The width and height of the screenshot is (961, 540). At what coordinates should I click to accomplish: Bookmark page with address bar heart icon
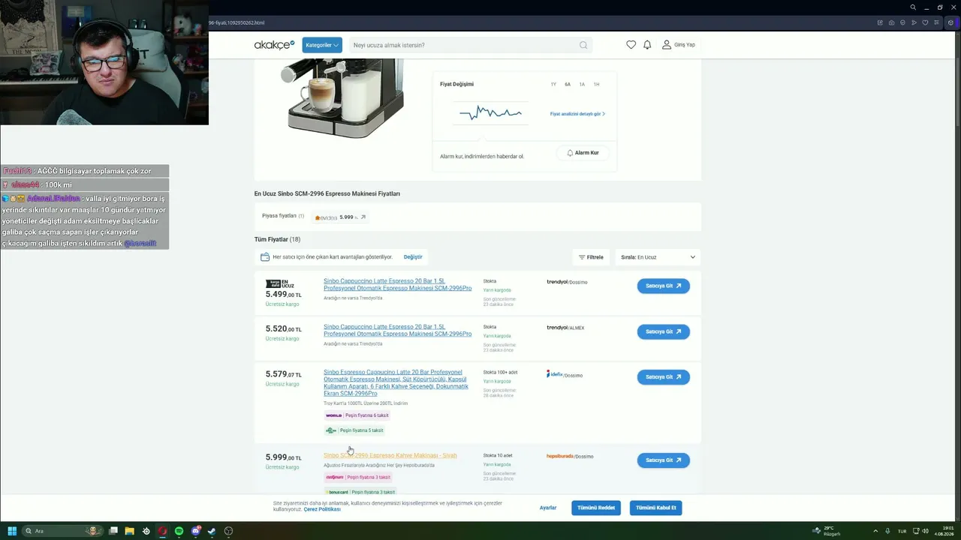pyautogui.click(x=924, y=22)
